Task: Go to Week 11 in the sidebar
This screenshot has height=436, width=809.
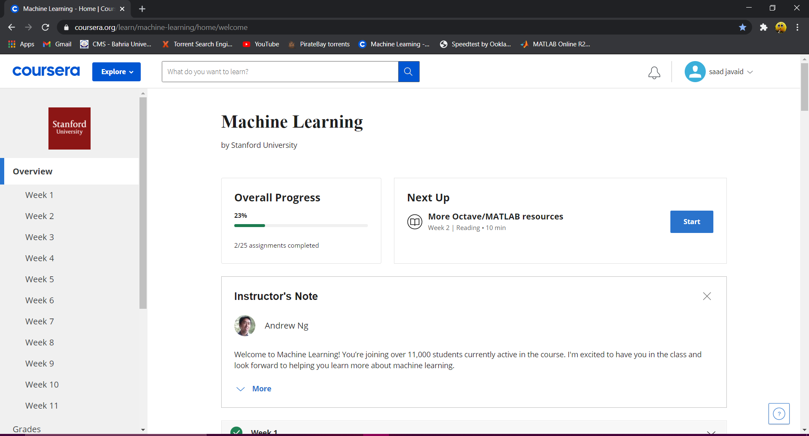Action: tap(42, 406)
